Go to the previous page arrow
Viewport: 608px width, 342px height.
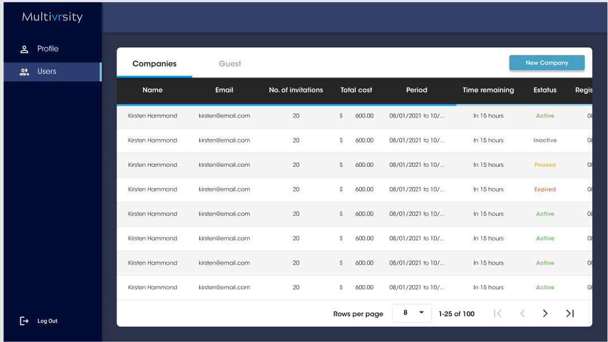pos(522,313)
